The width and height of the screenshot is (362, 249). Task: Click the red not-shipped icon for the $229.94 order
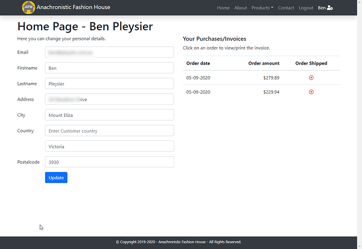click(x=311, y=92)
